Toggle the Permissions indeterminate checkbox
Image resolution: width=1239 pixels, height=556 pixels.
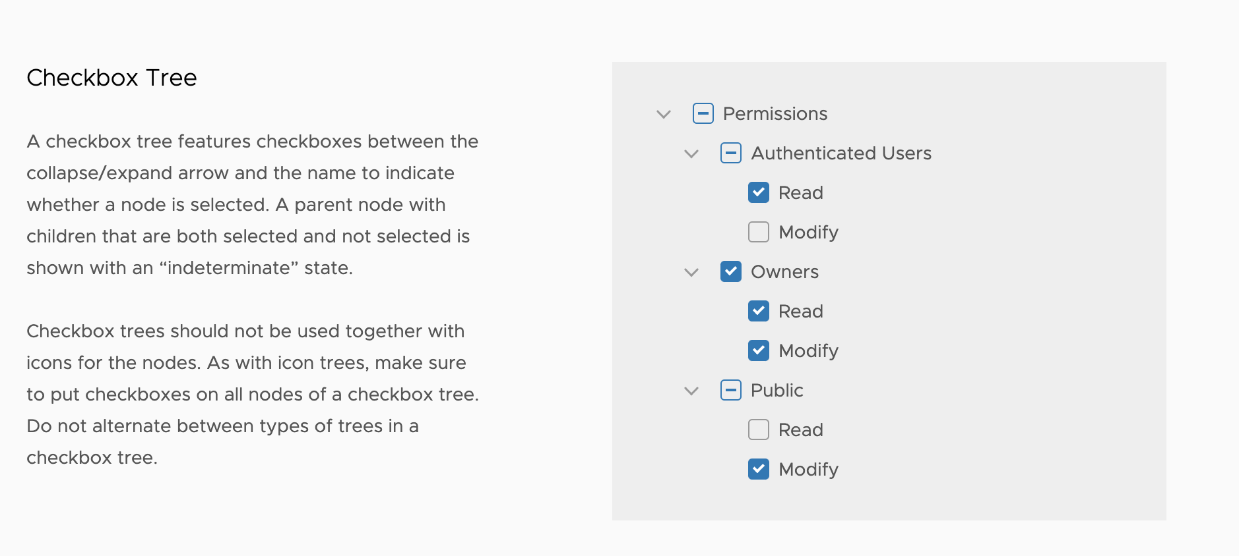[703, 113]
